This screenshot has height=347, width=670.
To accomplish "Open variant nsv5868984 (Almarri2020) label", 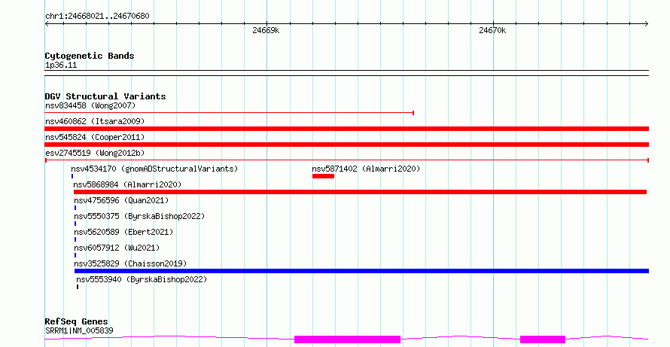I will [x=127, y=184].
